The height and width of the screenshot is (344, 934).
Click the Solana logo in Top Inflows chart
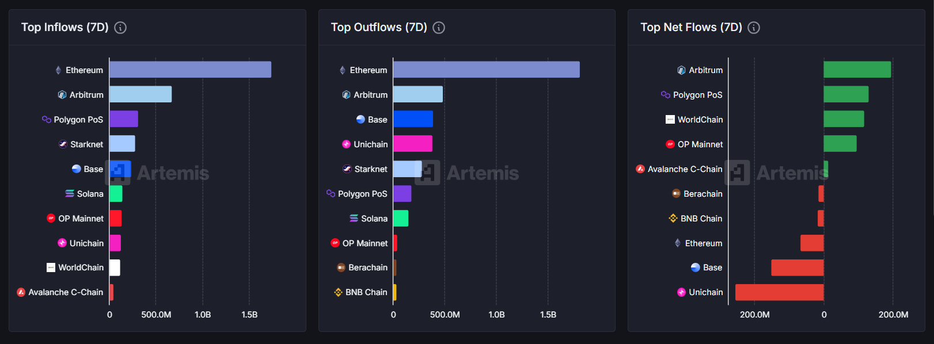click(70, 194)
